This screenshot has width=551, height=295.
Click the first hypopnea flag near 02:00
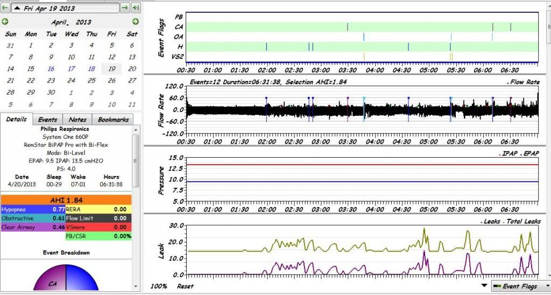[x=266, y=47]
